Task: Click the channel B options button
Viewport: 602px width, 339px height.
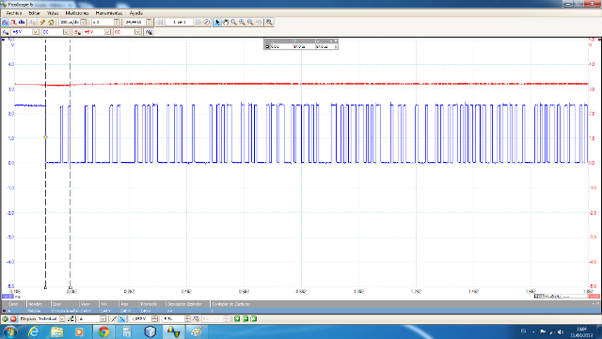Action: click(x=77, y=32)
